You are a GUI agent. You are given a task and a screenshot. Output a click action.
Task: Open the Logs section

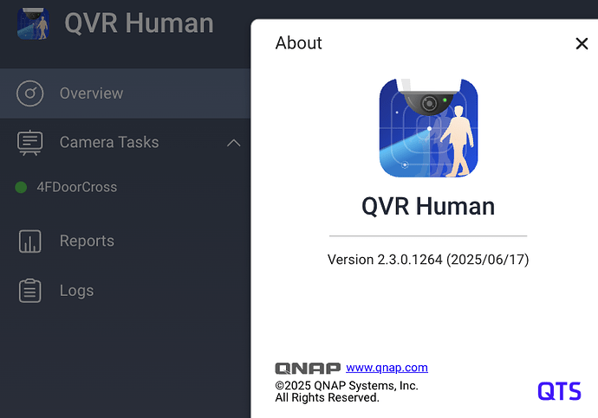tap(76, 291)
